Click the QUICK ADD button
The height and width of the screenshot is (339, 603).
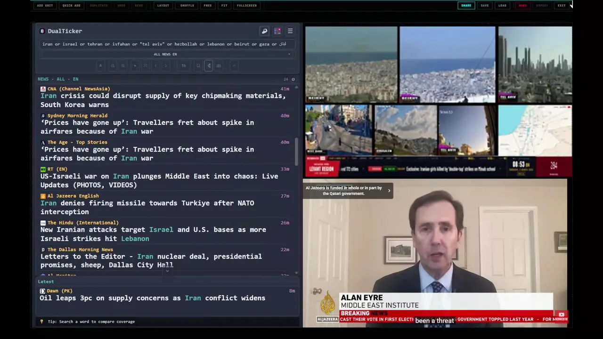pyautogui.click(x=71, y=6)
